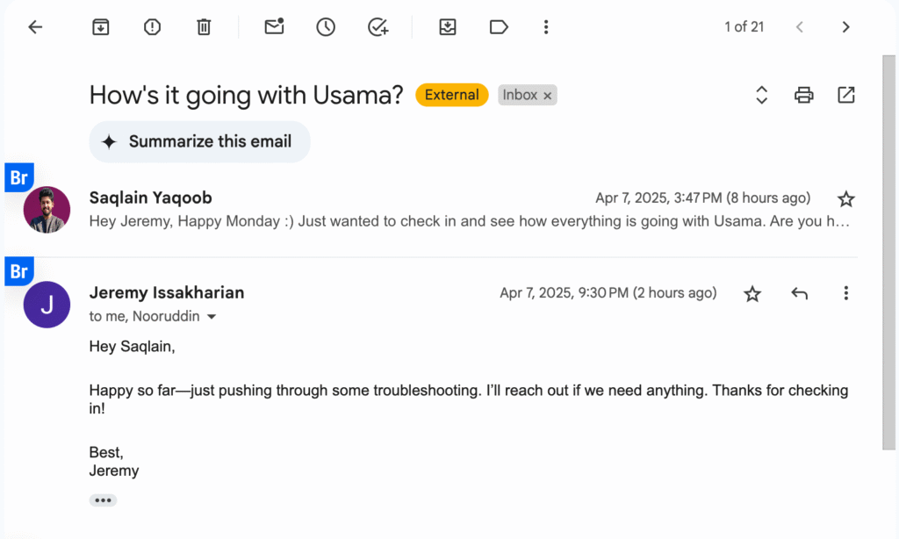The height and width of the screenshot is (539, 899).
Task: Expand or collapse all messages
Action: pos(761,95)
